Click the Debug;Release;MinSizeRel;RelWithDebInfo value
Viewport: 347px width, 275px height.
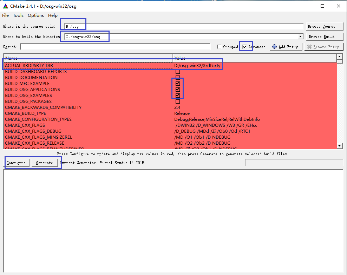coord(217,119)
